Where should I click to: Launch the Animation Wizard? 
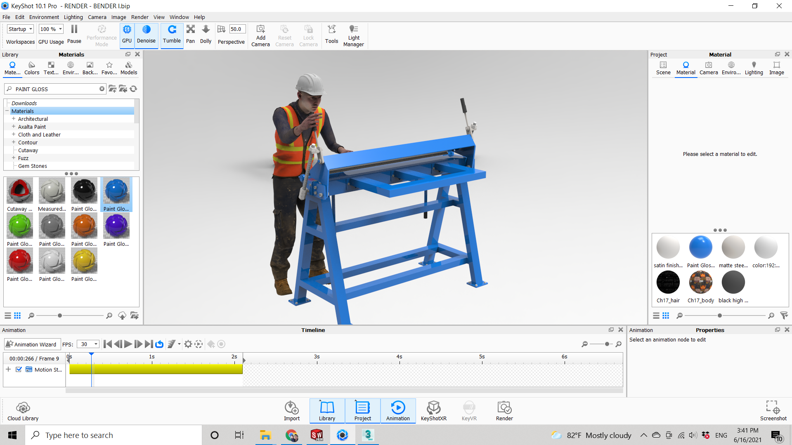tap(31, 344)
